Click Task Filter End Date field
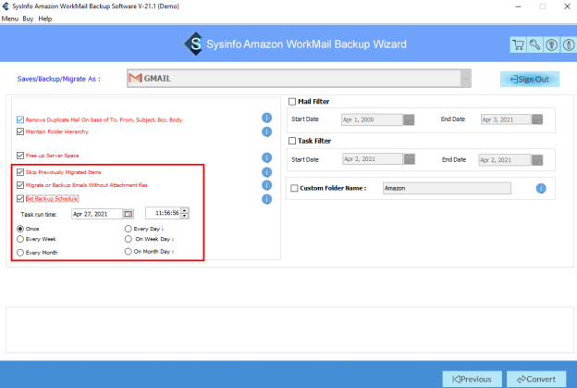Screen dimensions: 577x388 [505, 160]
